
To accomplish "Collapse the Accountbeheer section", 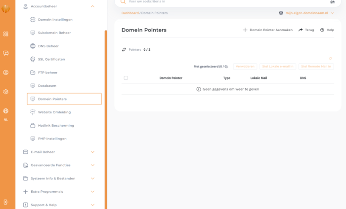I will tap(92, 6).
